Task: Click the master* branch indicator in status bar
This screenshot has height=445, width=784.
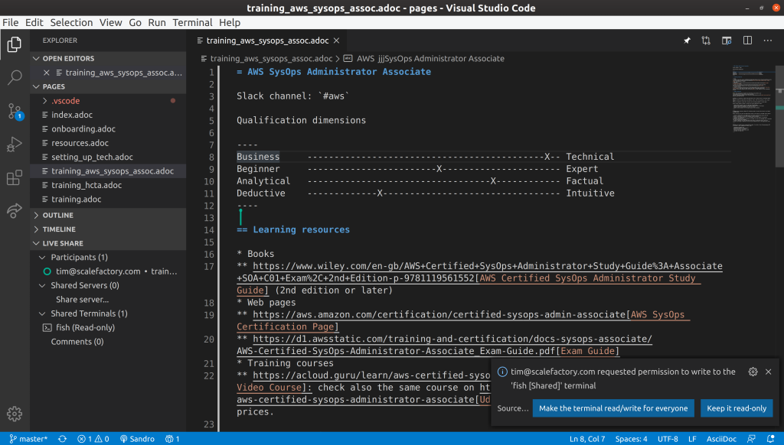Action: [28, 439]
